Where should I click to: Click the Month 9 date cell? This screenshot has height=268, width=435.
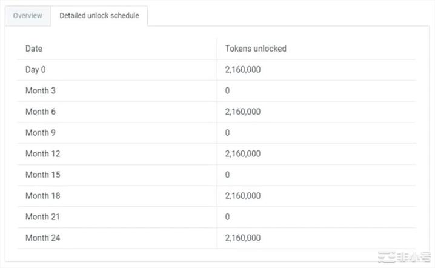pyautogui.click(x=40, y=132)
